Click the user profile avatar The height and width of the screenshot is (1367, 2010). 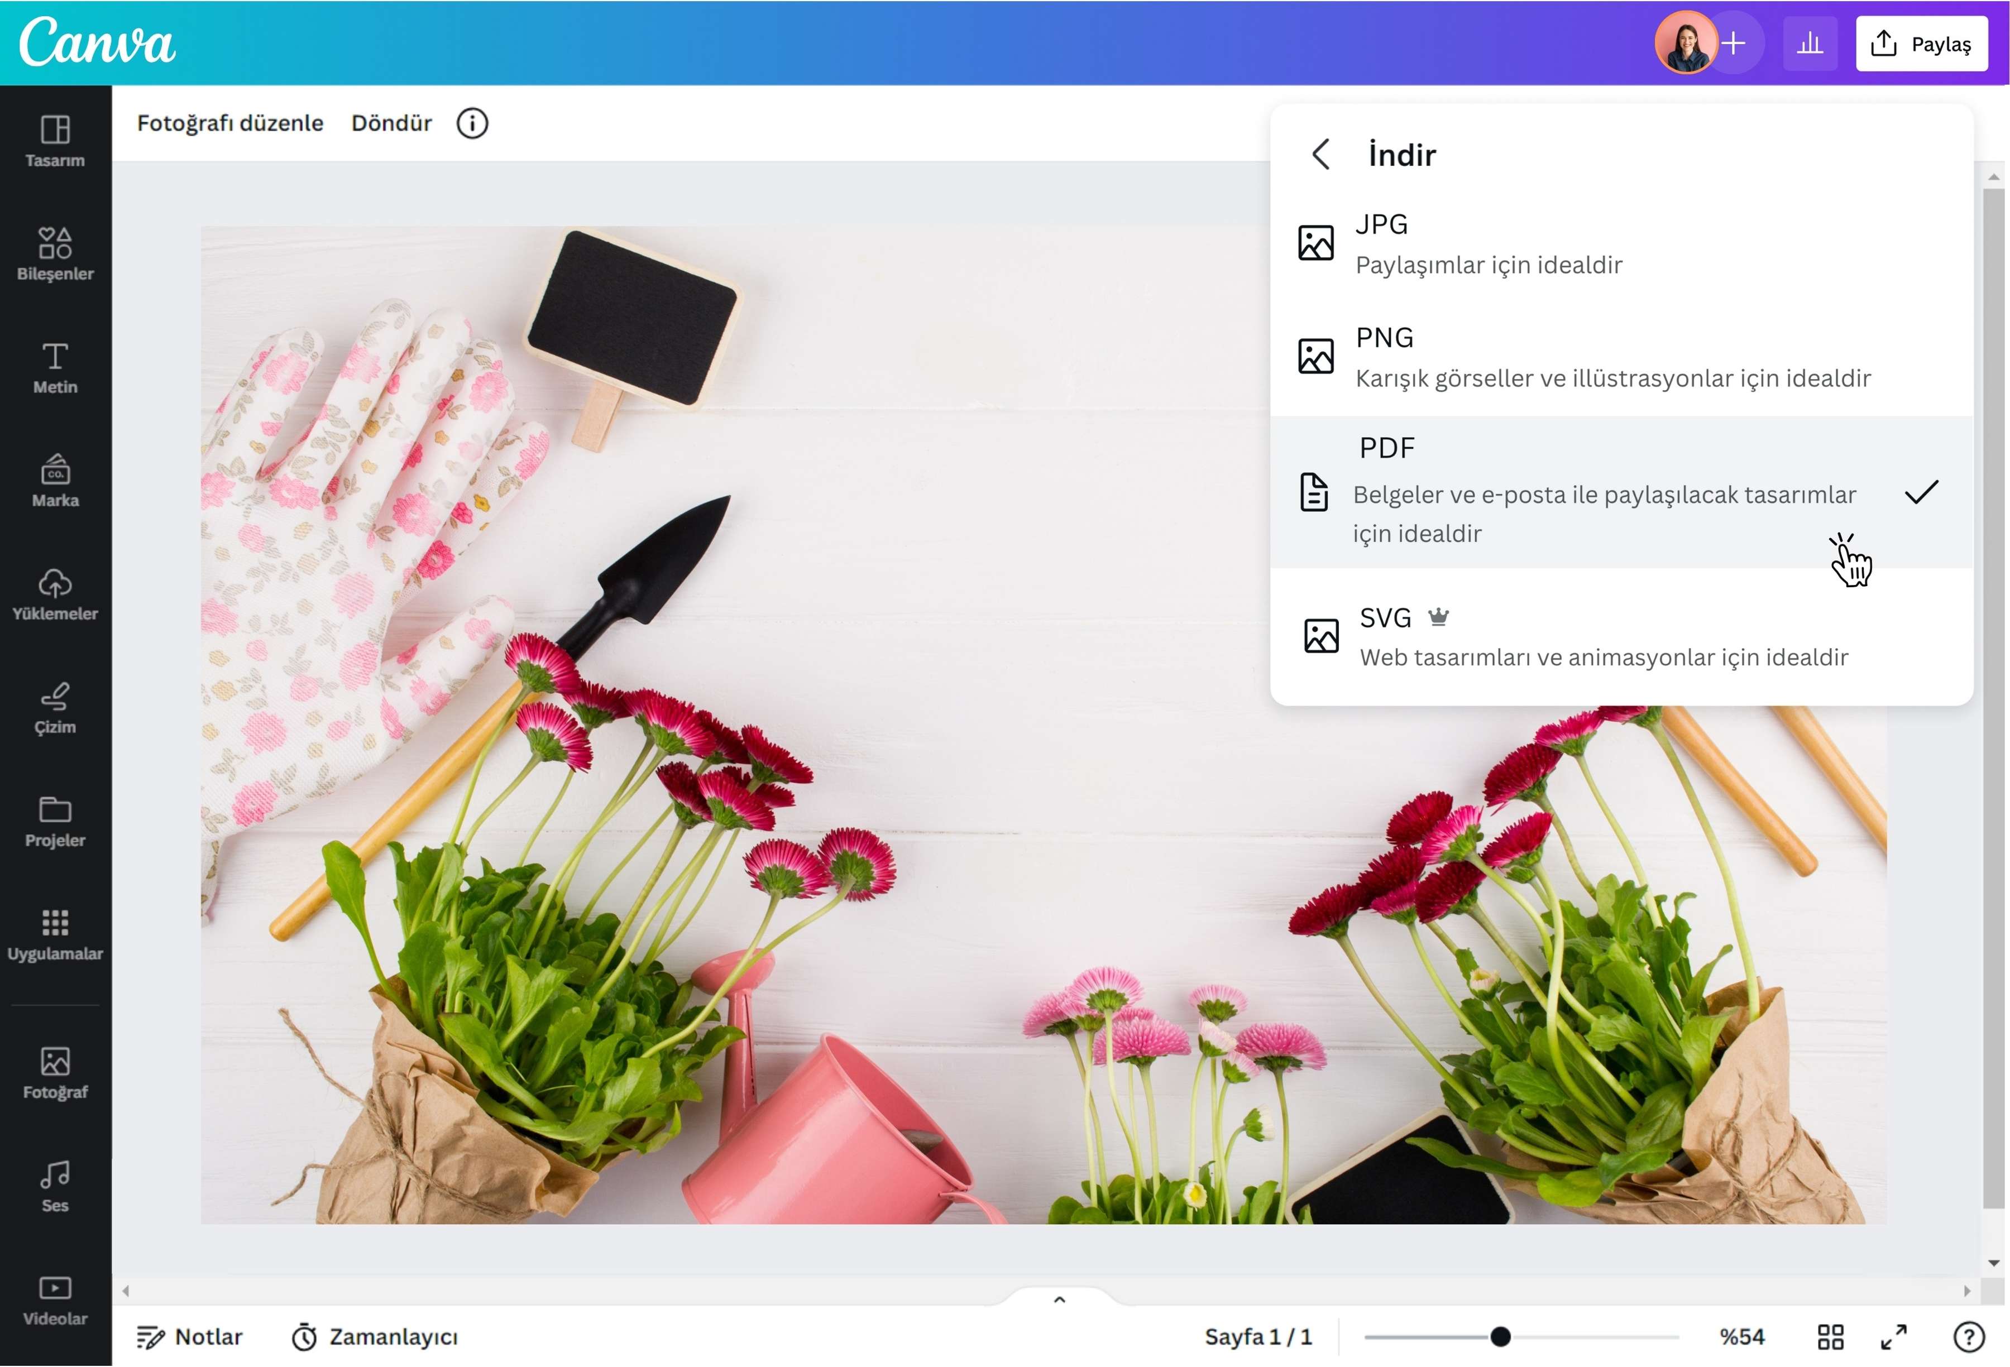[1686, 43]
